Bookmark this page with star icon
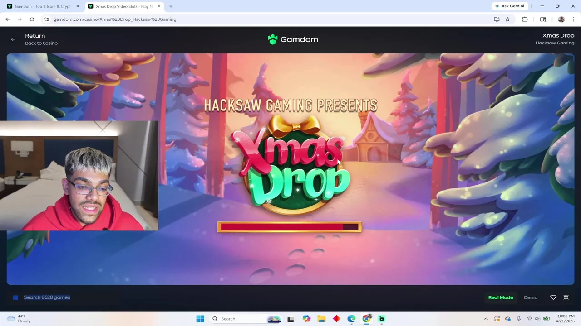This screenshot has width=581, height=326. tap(507, 19)
